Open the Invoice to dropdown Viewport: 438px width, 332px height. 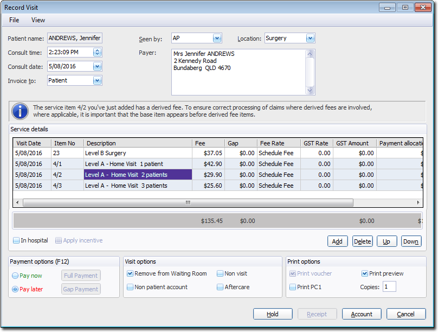97,80
